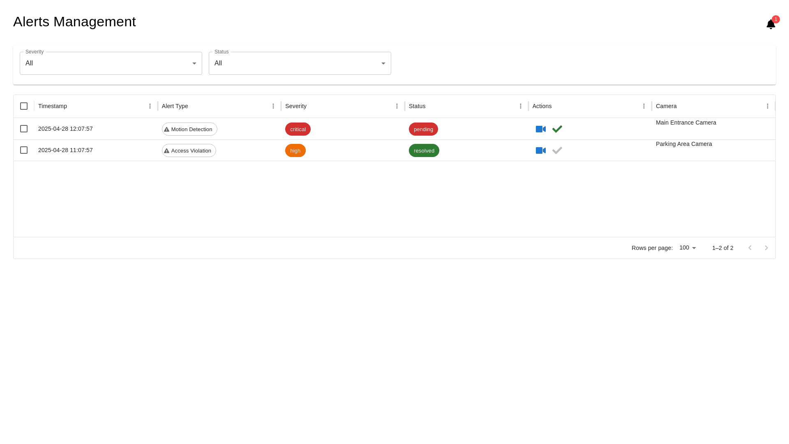Viewport: 789px width, 444px height.
Task: Click the pending status badge
Action: (x=423, y=129)
